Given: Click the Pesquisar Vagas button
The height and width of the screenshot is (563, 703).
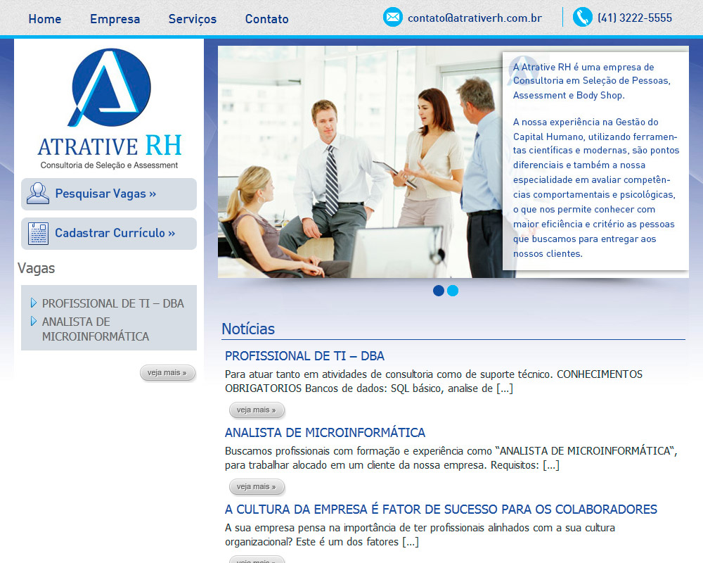Looking at the screenshot, I should click(x=109, y=194).
